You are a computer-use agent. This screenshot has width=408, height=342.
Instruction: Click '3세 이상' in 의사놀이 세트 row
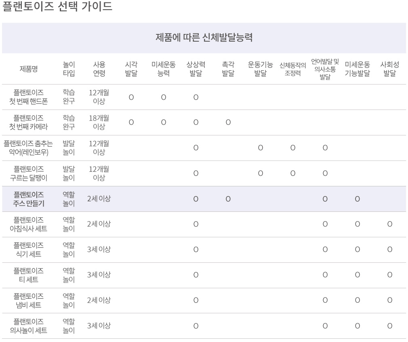point(99,325)
